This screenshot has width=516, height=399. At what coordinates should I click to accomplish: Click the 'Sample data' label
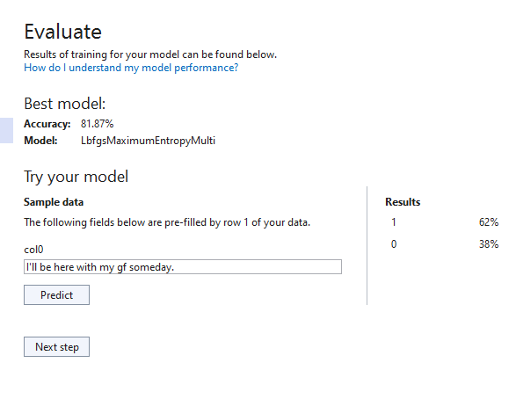point(54,202)
